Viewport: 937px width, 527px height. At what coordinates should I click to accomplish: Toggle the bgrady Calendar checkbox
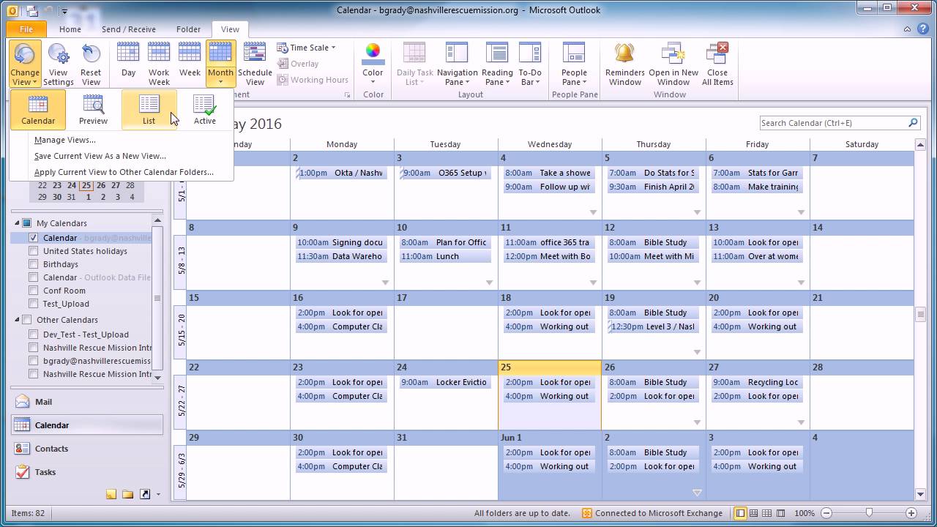[33, 238]
